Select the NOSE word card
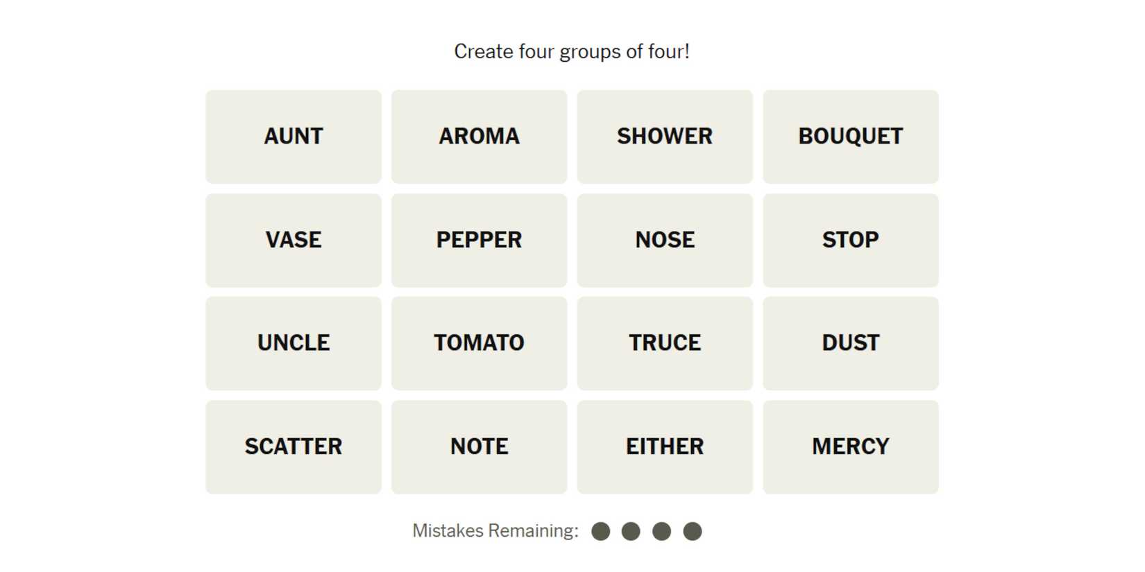This screenshot has height=572, width=1145. [x=665, y=240]
